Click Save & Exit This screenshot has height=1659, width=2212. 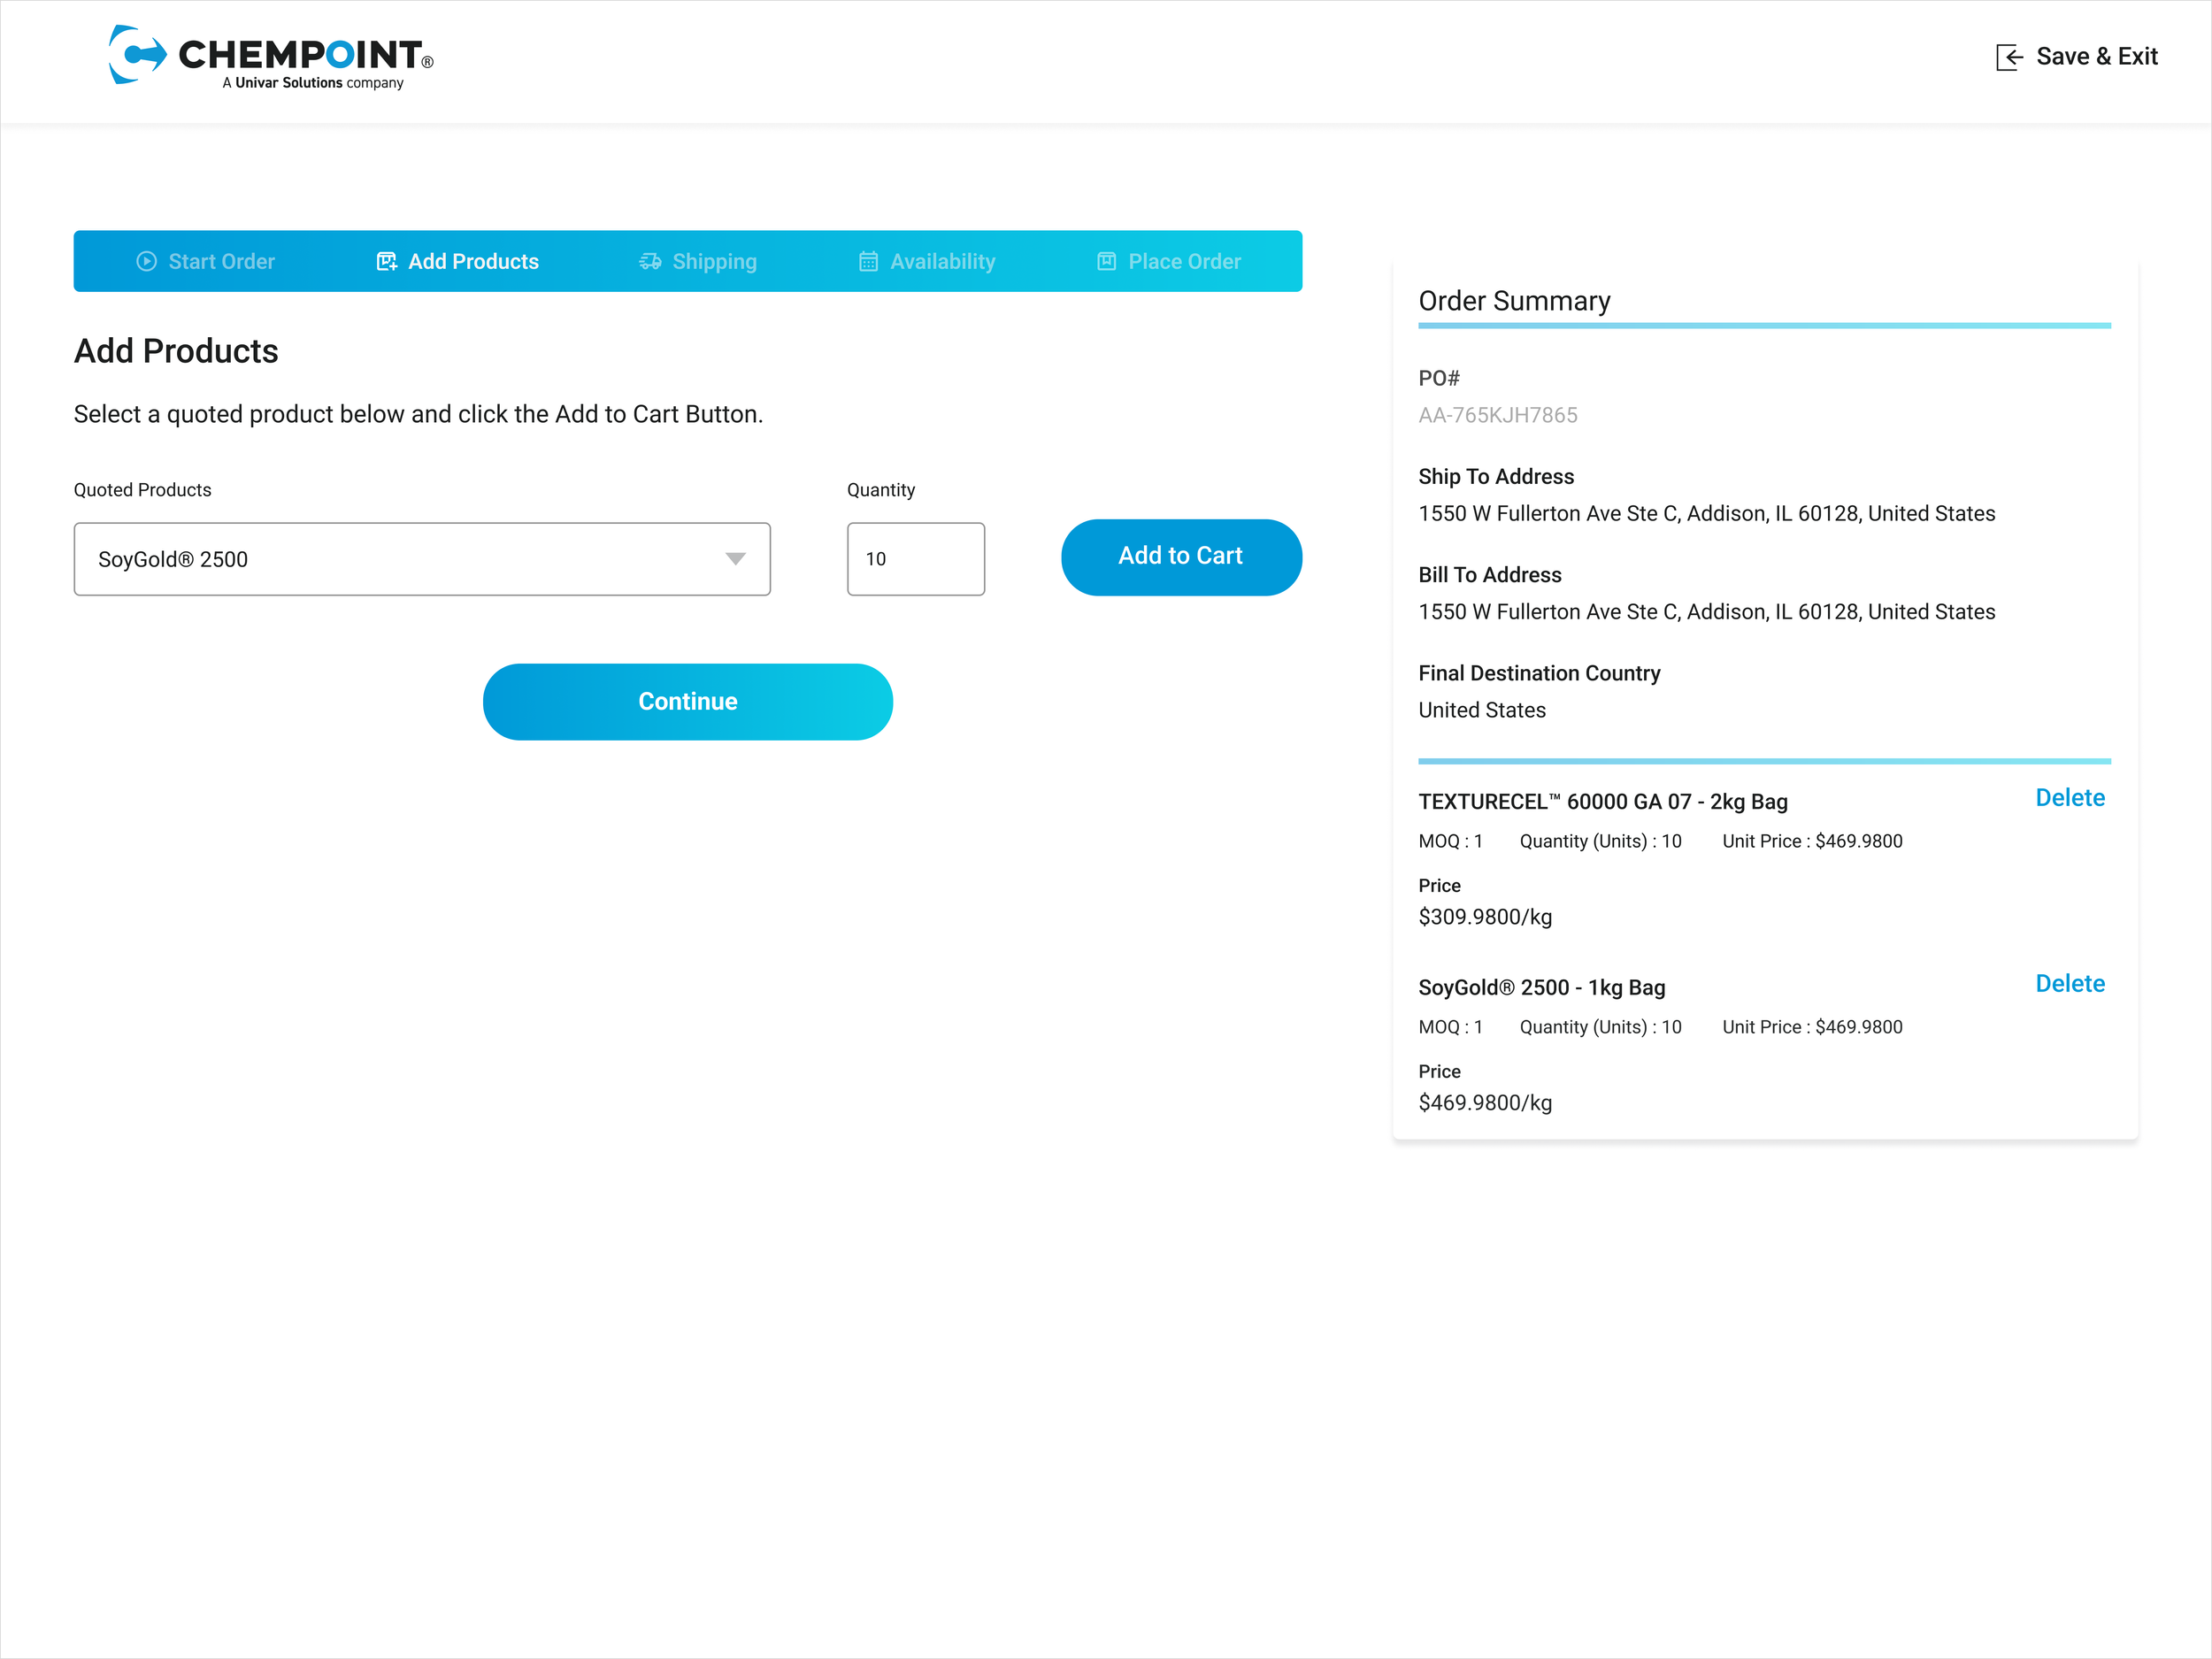tap(2077, 57)
